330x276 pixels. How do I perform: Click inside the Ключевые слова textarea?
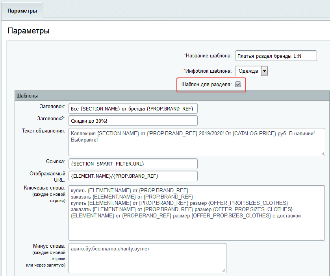pos(197,213)
